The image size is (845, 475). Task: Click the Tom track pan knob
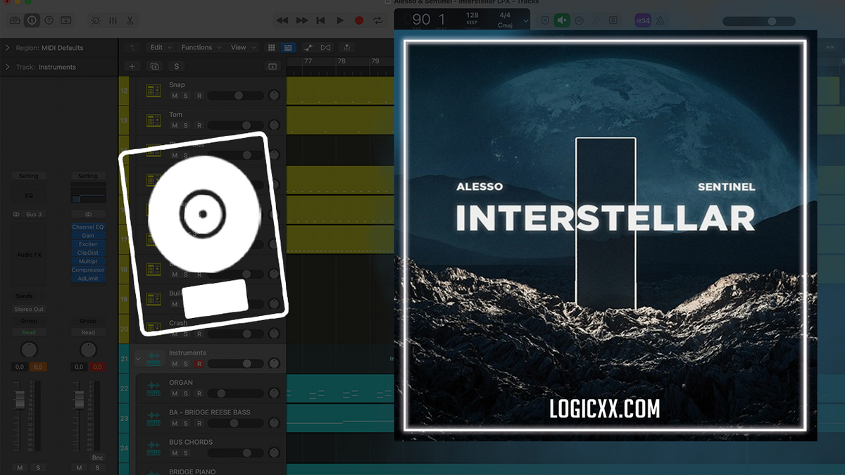pos(274,125)
